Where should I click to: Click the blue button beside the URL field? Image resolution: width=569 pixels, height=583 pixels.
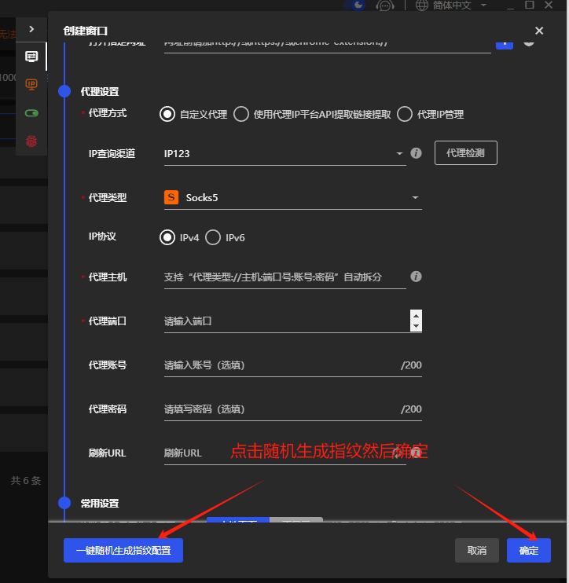[x=505, y=44]
